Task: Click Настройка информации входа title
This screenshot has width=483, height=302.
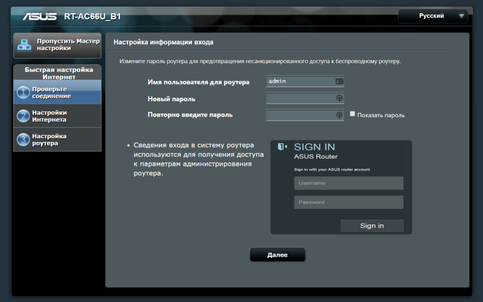Action: point(163,42)
